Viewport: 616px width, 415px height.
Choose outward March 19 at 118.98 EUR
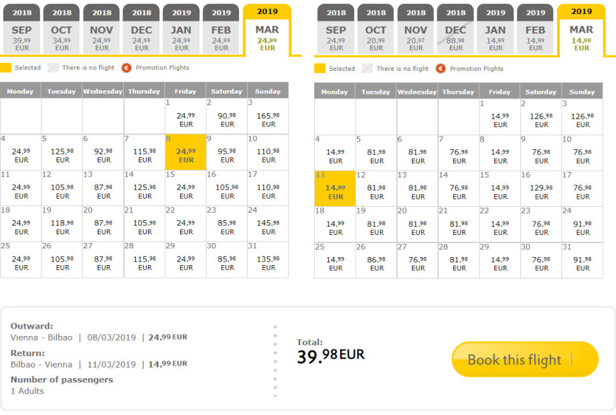pyautogui.click(x=62, y=224)
